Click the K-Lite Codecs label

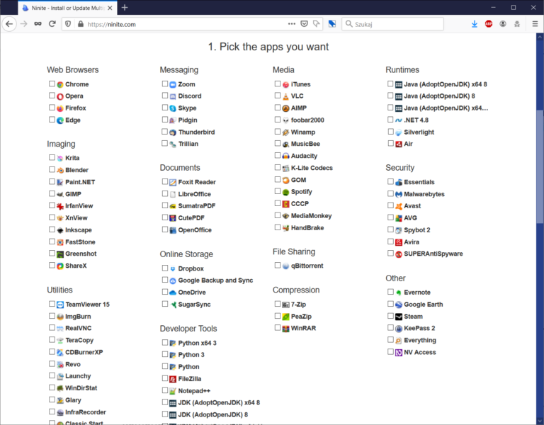(312, 168)
